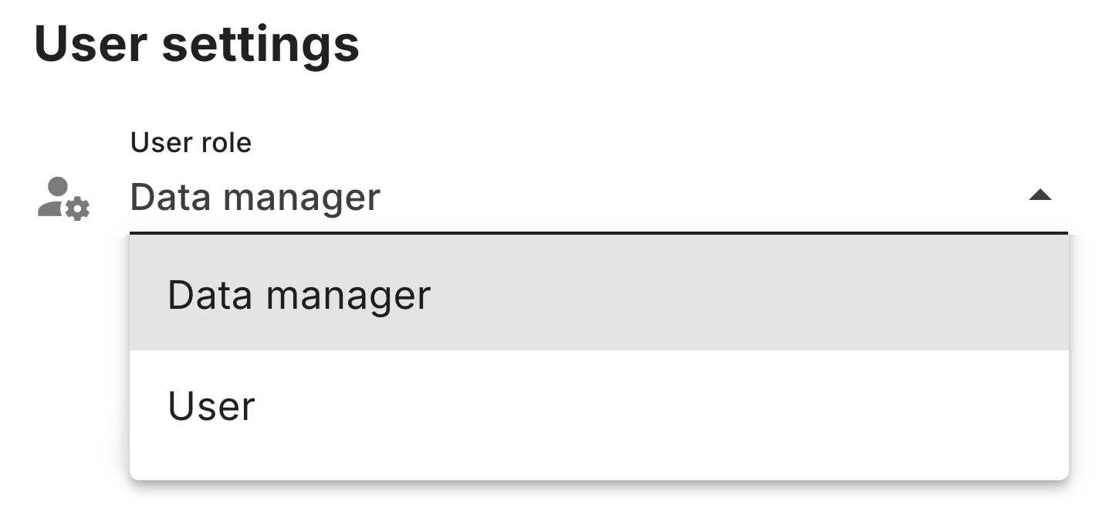Collapse the User role dropdown arrow
1116x525 pixels.
[x=1040, y=196]
